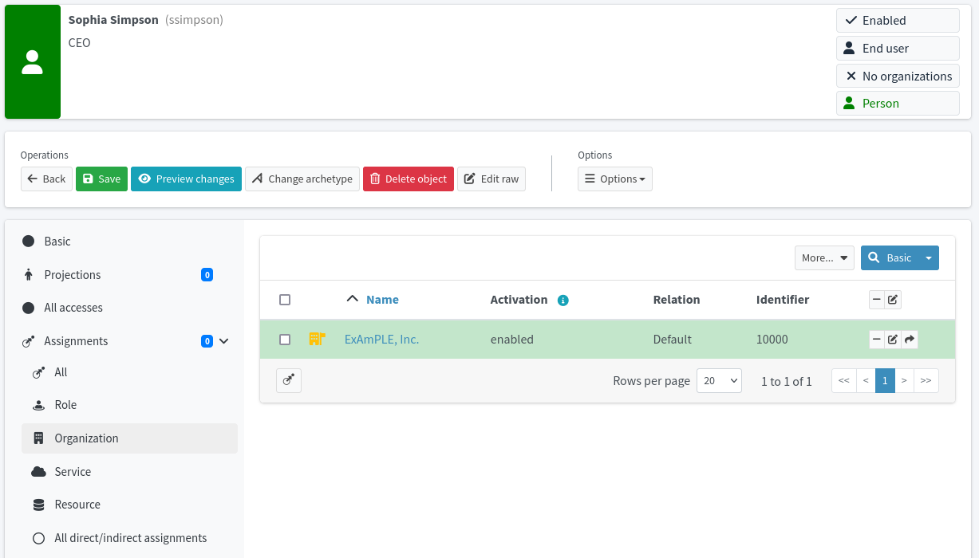The image size is (979, 558).
Task: Click the arrow icon in ExAmPLE, Inc. row
Action: click(x=910, y=340)
